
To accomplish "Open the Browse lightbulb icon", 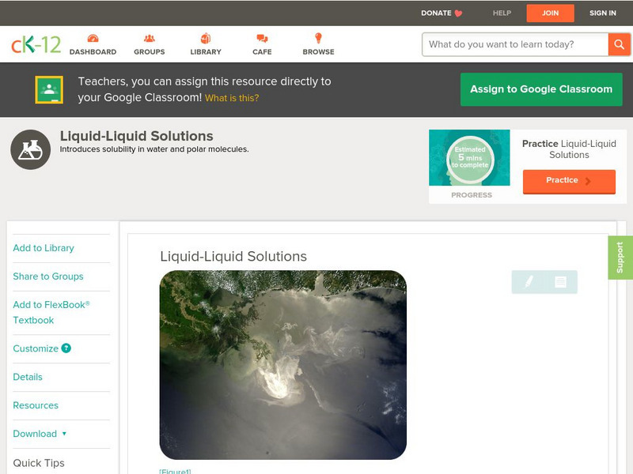I will [x=319, y=38].
